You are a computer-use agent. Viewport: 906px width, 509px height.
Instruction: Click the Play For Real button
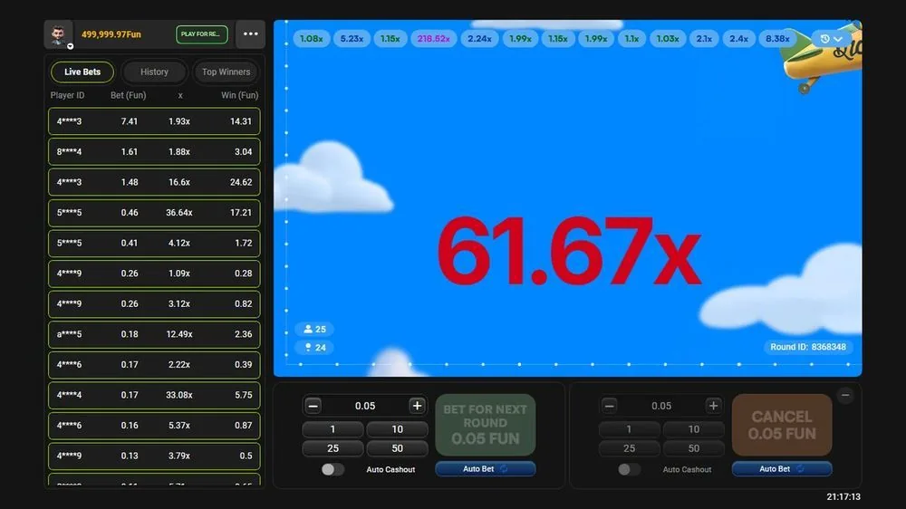(202, 34)
